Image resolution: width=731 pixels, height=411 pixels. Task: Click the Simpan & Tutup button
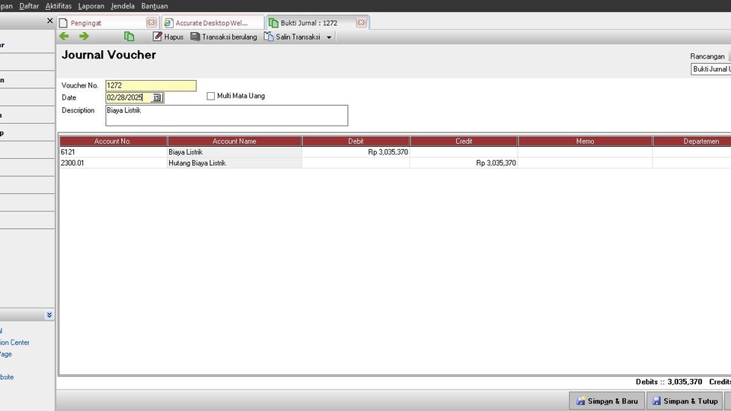(685, 401)
